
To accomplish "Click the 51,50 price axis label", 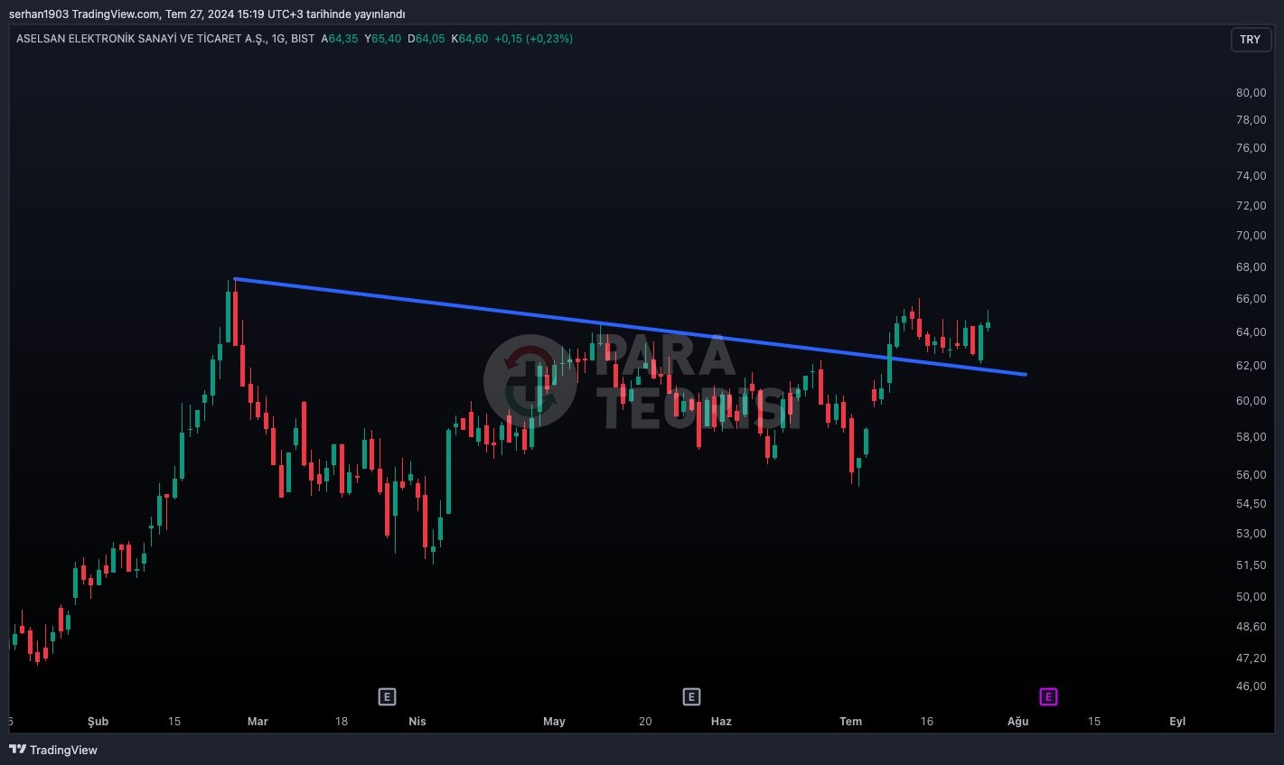I will (1251, 565).
